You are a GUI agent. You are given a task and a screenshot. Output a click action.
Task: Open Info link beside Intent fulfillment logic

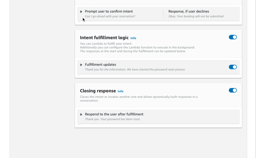(x=133, y=38)
